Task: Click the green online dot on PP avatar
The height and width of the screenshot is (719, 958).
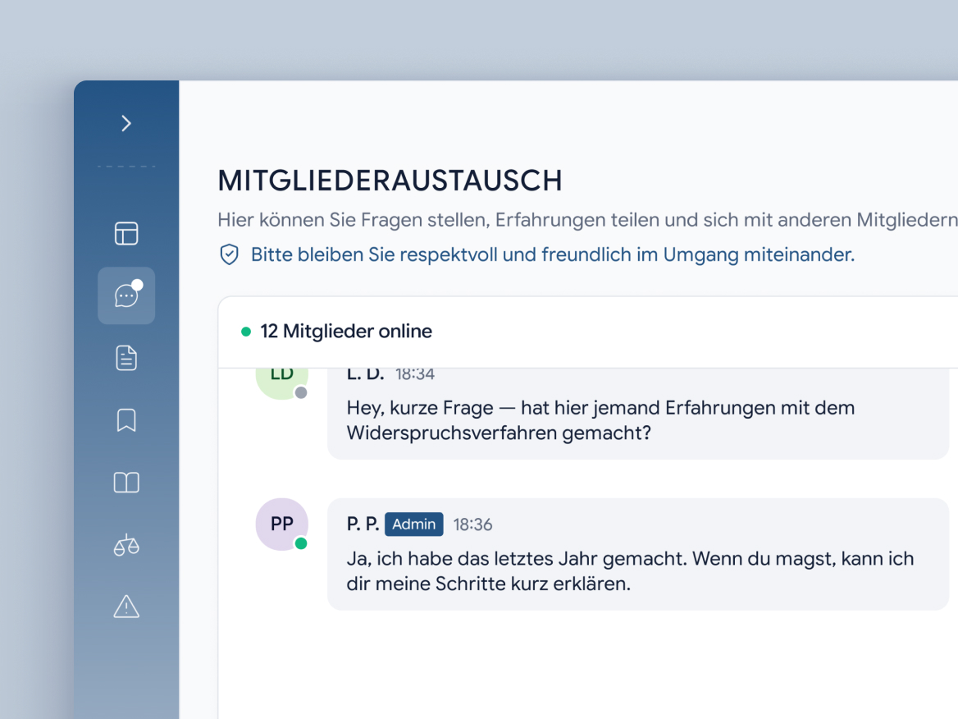Action: point(300,543)
